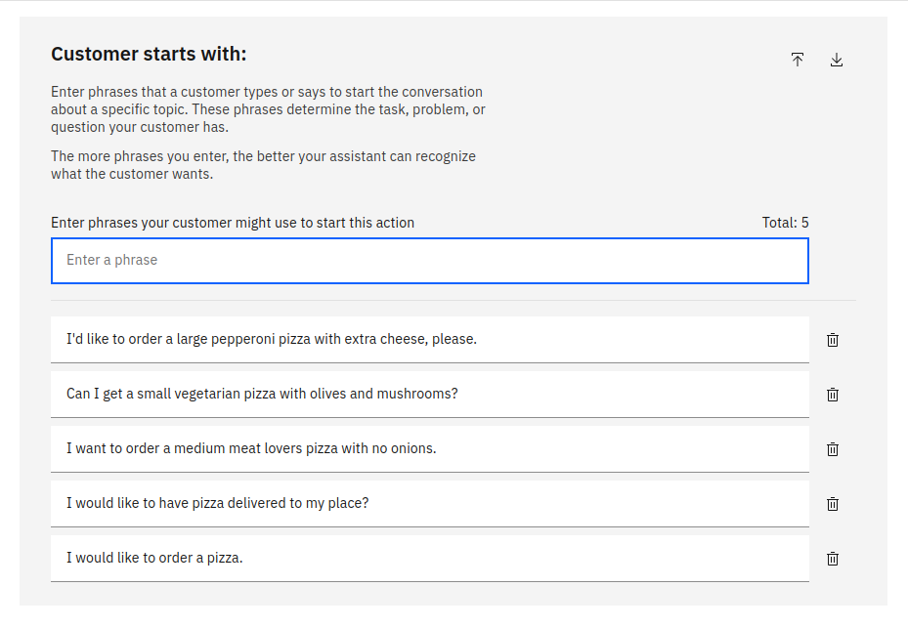Click the divider line below the phrase input

coord(453,300)
